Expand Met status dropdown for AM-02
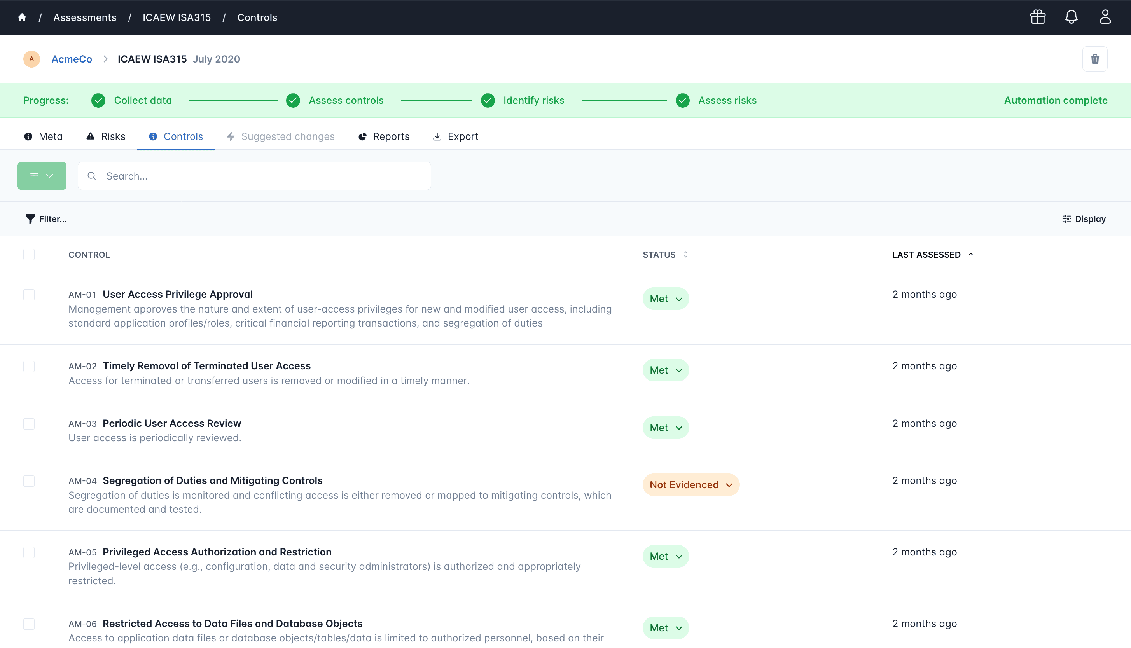The image size is (1131, 648). coord(666,370)
